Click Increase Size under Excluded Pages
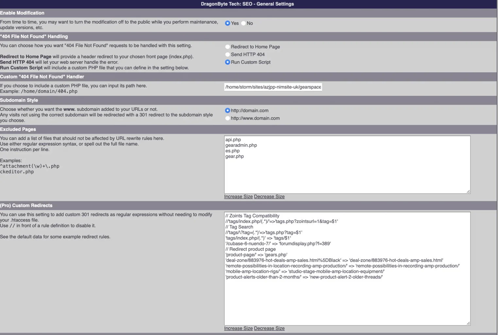 [x=238, y=197]
